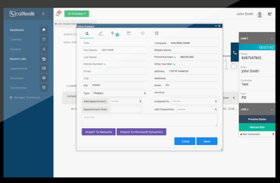Open help question mark beside Not Connected

(273, 135)
